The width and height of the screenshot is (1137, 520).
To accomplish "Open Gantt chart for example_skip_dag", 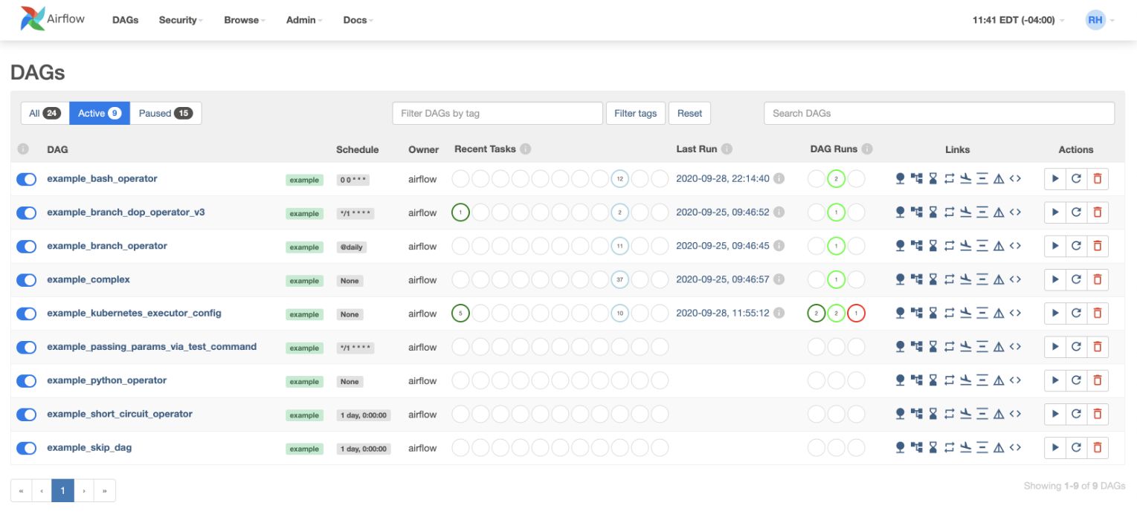I will point(982,448).
